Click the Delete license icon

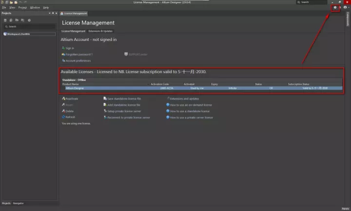63,111
